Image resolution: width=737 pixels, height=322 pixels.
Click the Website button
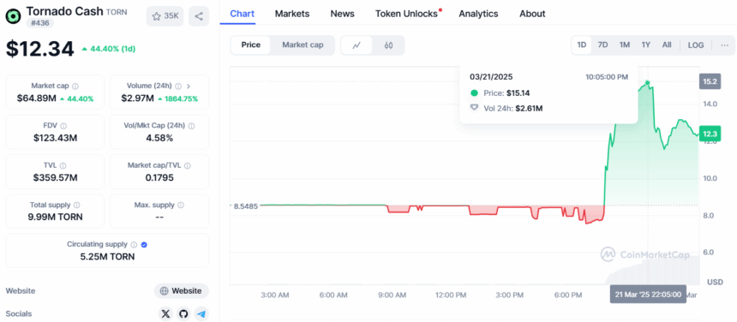182,291
